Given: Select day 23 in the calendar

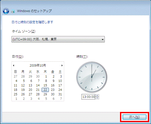Looking at the screenshot, I should click(53, 90).
